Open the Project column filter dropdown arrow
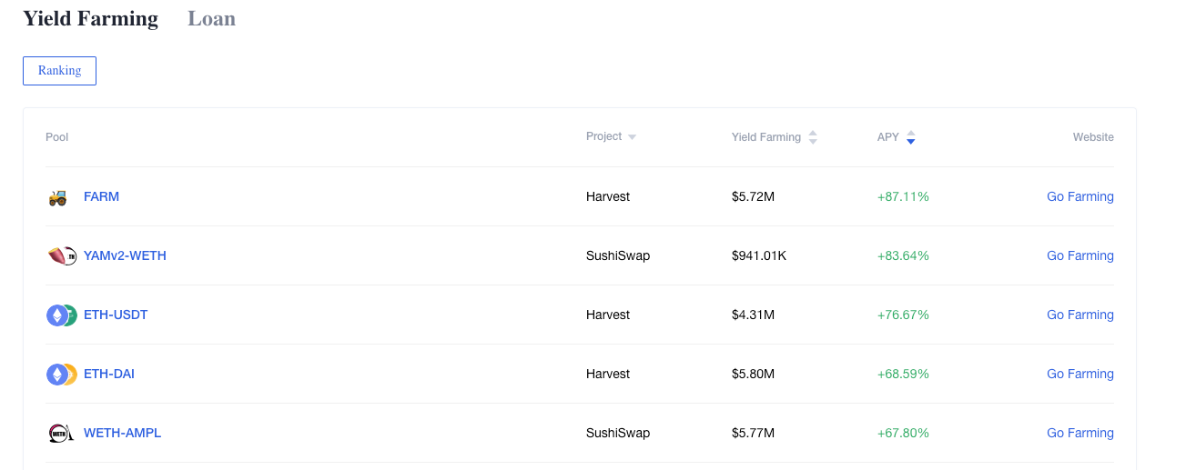 632,137
